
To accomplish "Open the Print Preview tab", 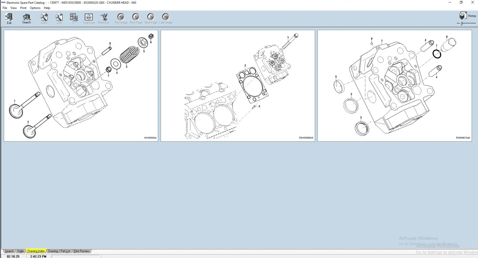I will (x=81, y=251).
